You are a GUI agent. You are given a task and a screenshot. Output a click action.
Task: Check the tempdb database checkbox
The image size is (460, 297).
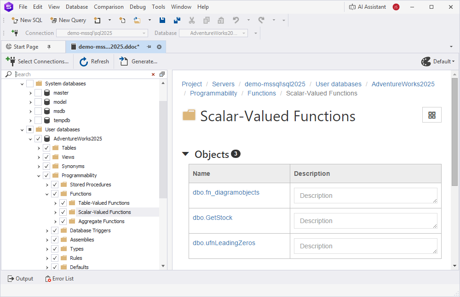[x=38, y=120]
